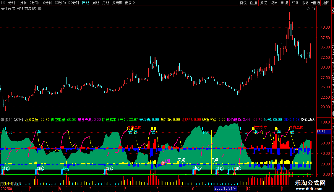Click month 12 on the time axis
This screenshot has width=334, height=192.
click(x=249, y=188)
